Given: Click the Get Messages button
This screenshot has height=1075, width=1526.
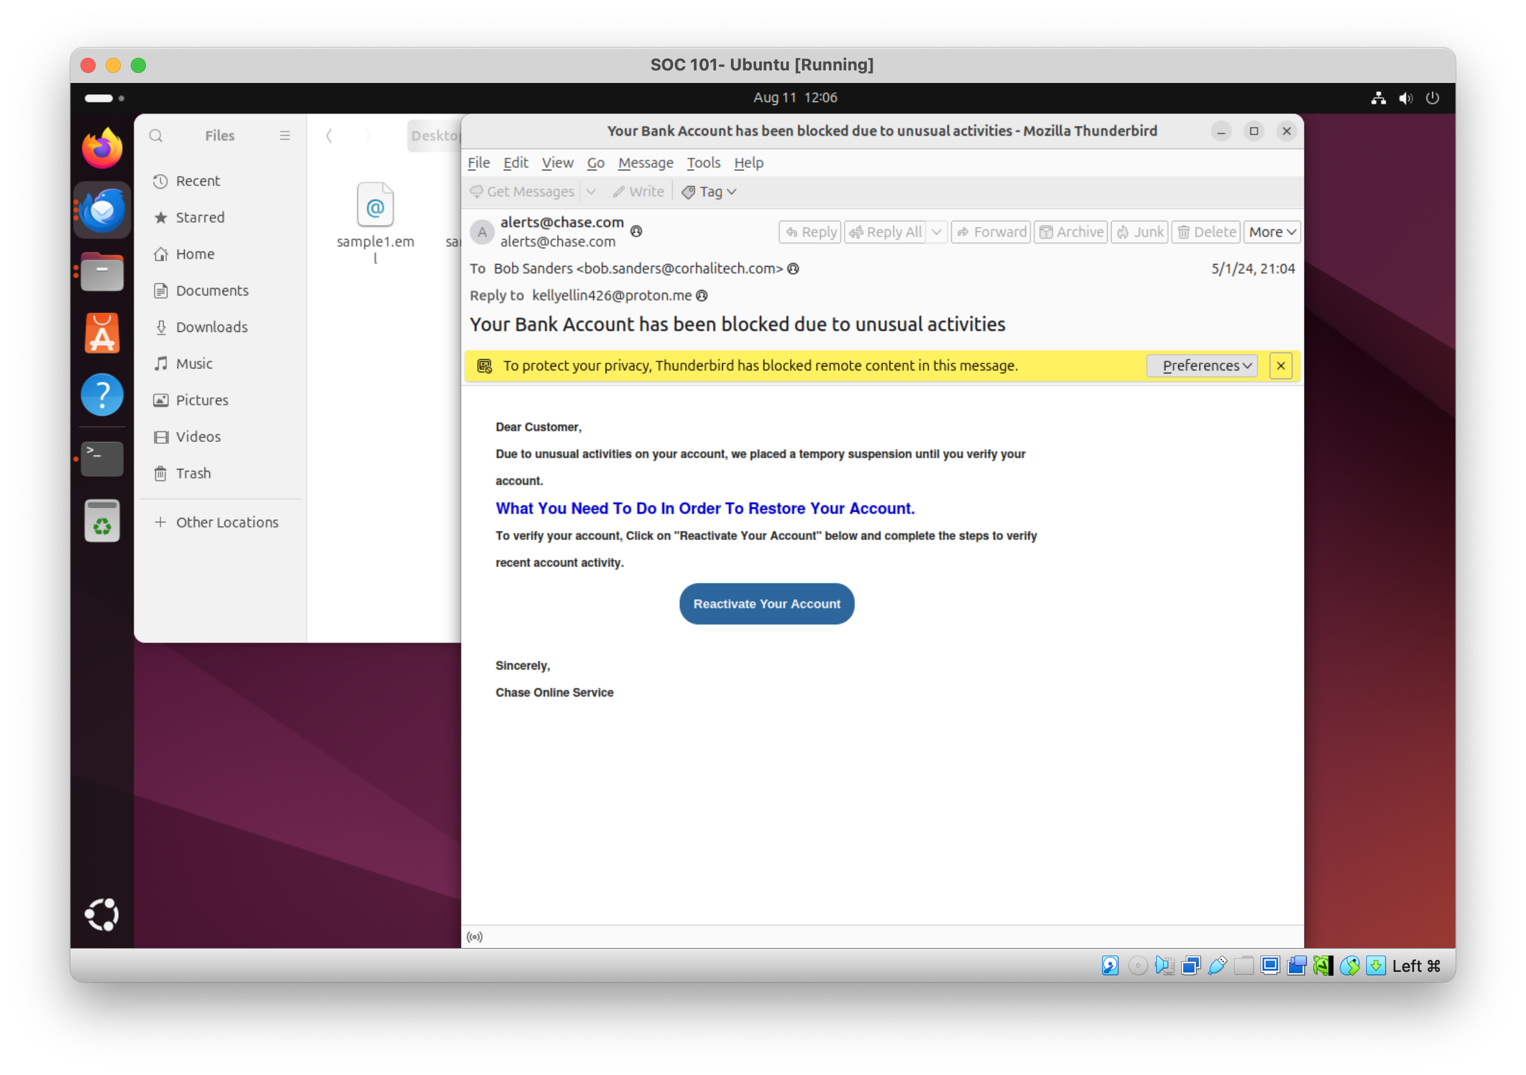Looking at the screenshot, I should coord(523,191).
